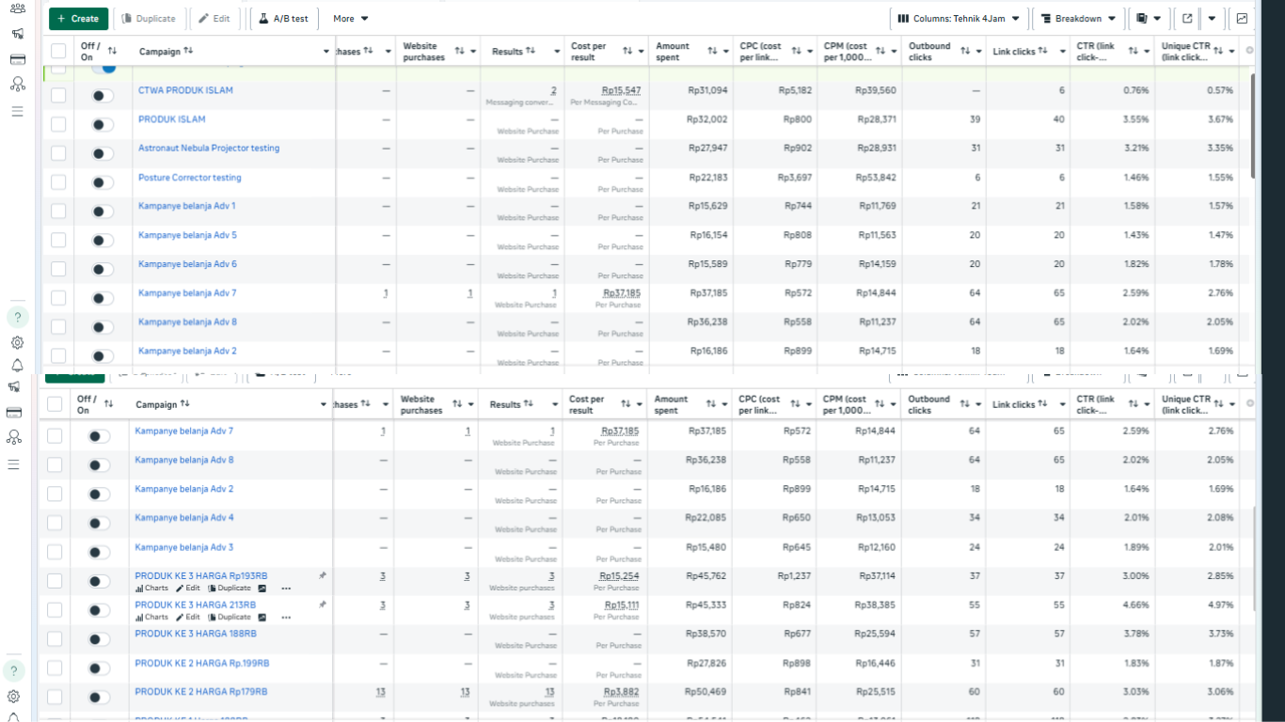This screenshot has width=1285, height=722.
Task: Open the Columns: Tehnik 4Jam dropdown
Action: point(959,18)
